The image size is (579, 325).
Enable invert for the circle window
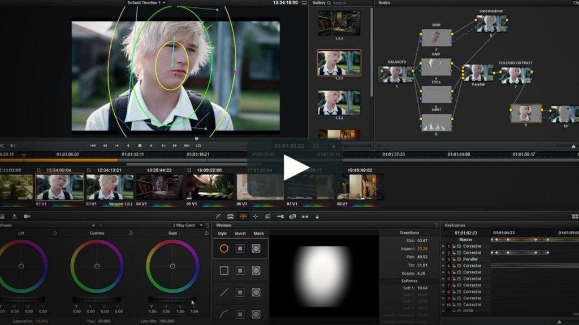239,248
